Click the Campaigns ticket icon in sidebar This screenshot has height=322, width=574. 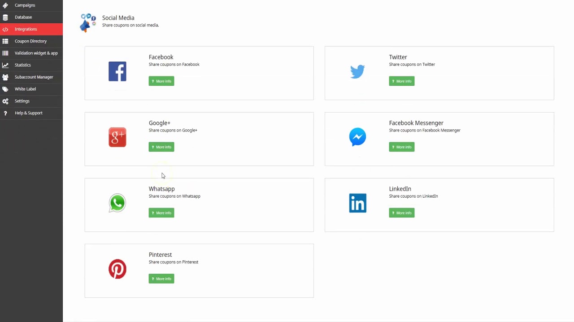5,5
